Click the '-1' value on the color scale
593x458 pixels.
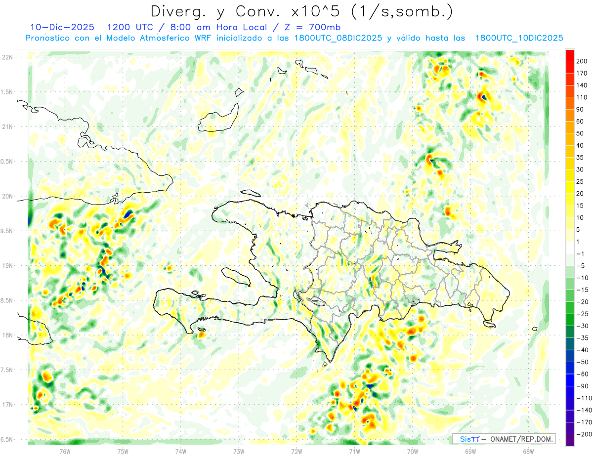click(x=580, y=253)
